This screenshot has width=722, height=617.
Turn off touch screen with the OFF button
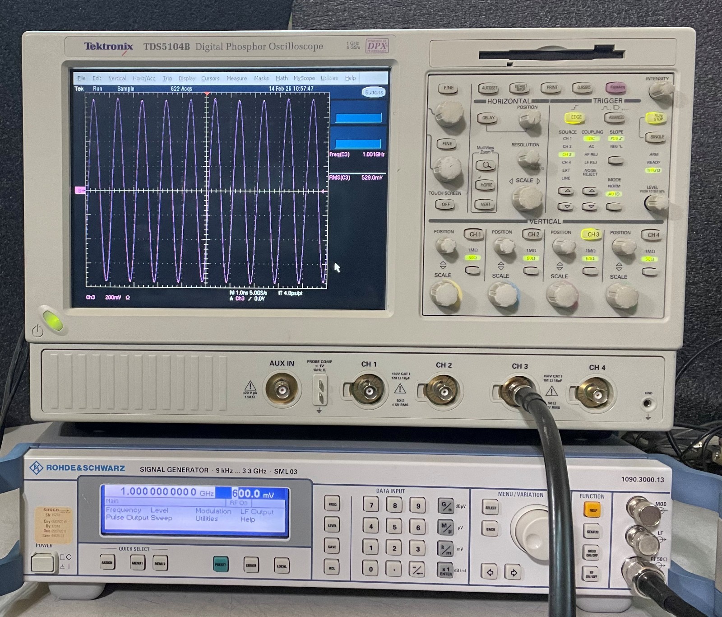(446, 204)
